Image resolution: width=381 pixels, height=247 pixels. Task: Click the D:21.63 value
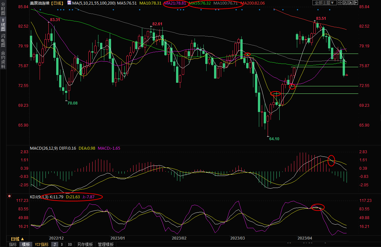pos(73,197)
